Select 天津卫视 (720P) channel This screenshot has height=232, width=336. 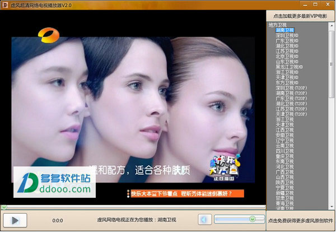click(291, 114)
